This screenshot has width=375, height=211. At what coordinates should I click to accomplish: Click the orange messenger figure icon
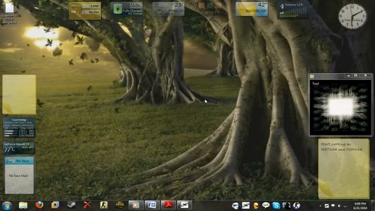tap(255, 206)
